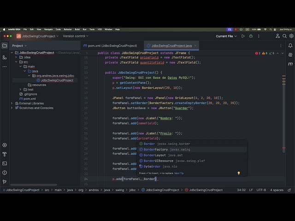Open Search Everywhere magnifier

tap(284, 36)
